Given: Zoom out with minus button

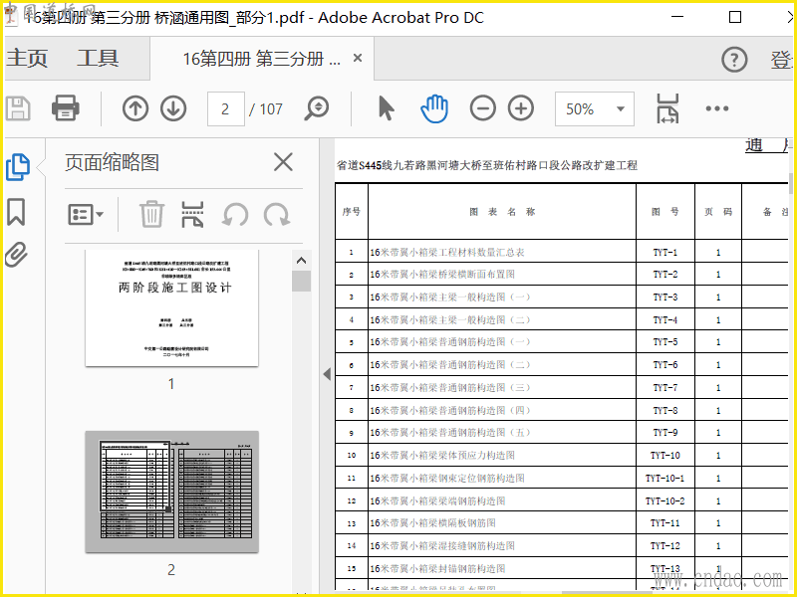Looking at the screenshot, I should pos(482,108).
